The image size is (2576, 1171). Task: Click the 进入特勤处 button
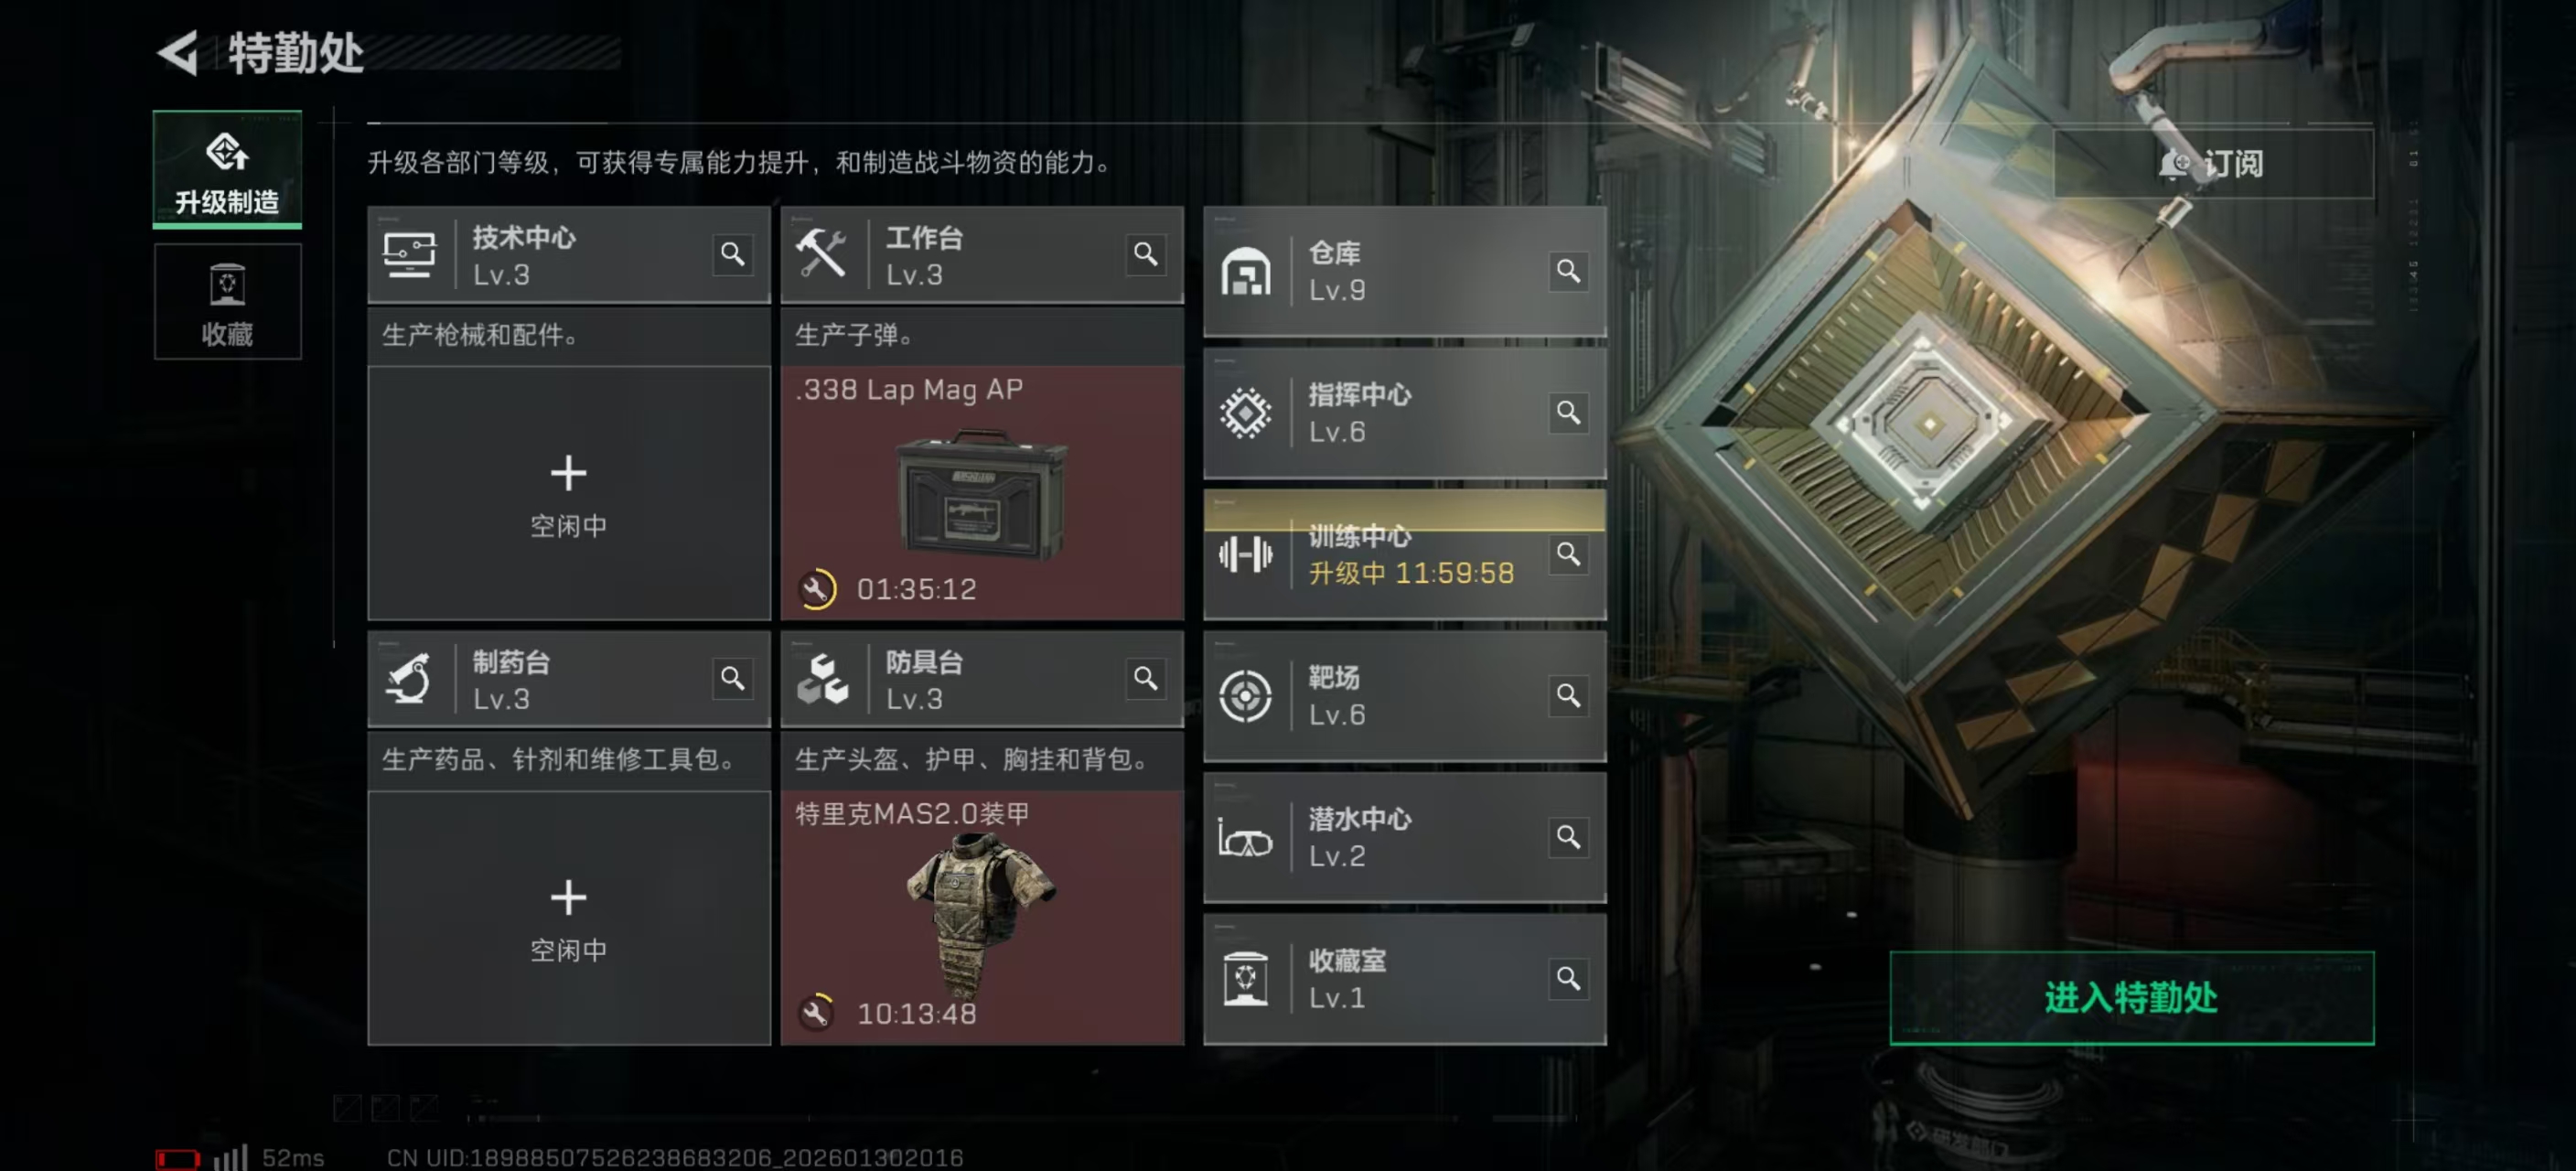click(x=2131, y=997)
